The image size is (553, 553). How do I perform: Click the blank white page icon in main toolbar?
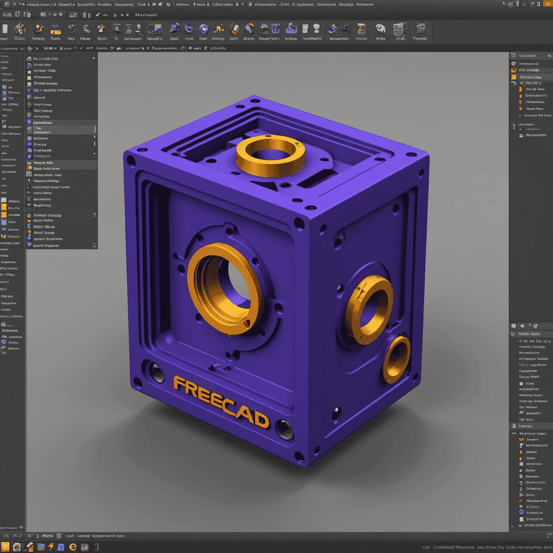(x=5, y=29)
